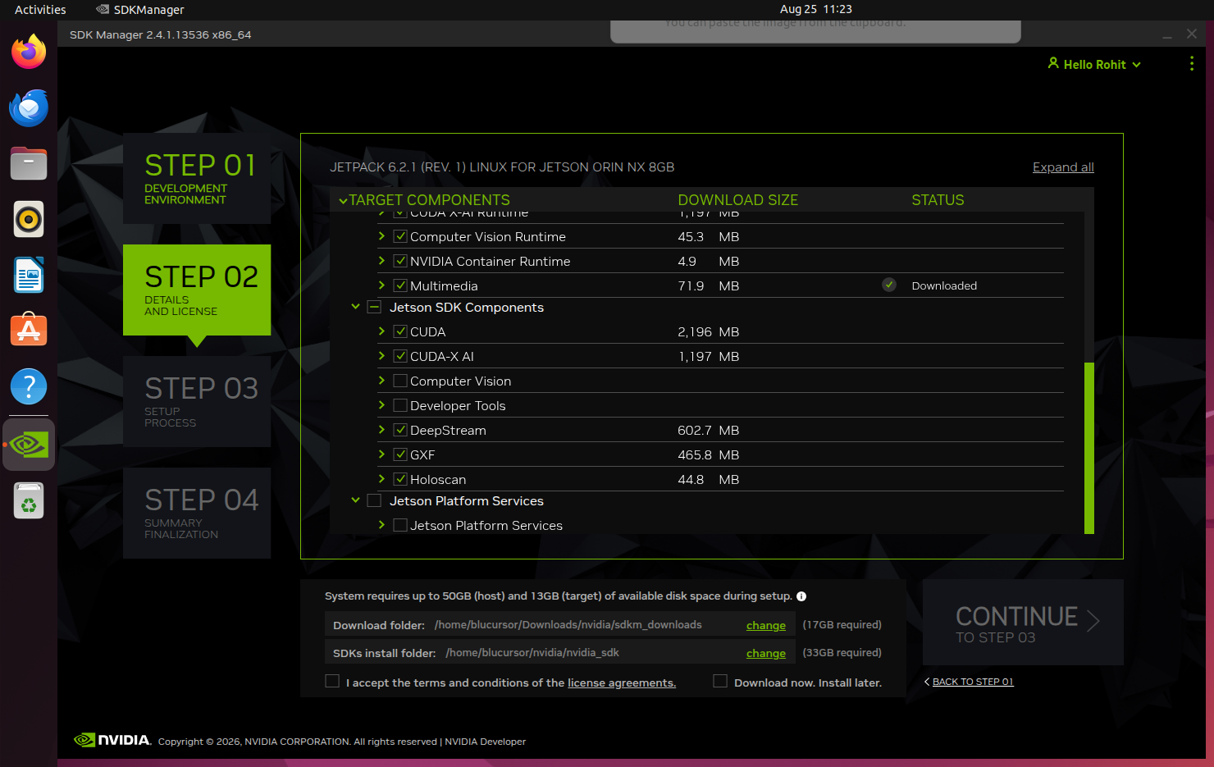
Task: Open the Activities overview
Action: (40, 10)
